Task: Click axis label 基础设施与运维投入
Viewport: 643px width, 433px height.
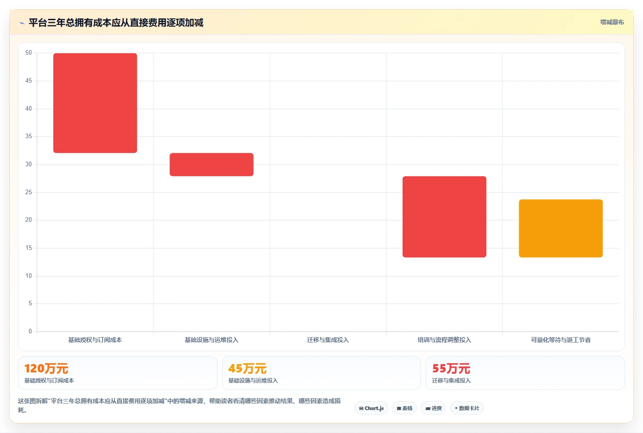Action: coord(211,340)
